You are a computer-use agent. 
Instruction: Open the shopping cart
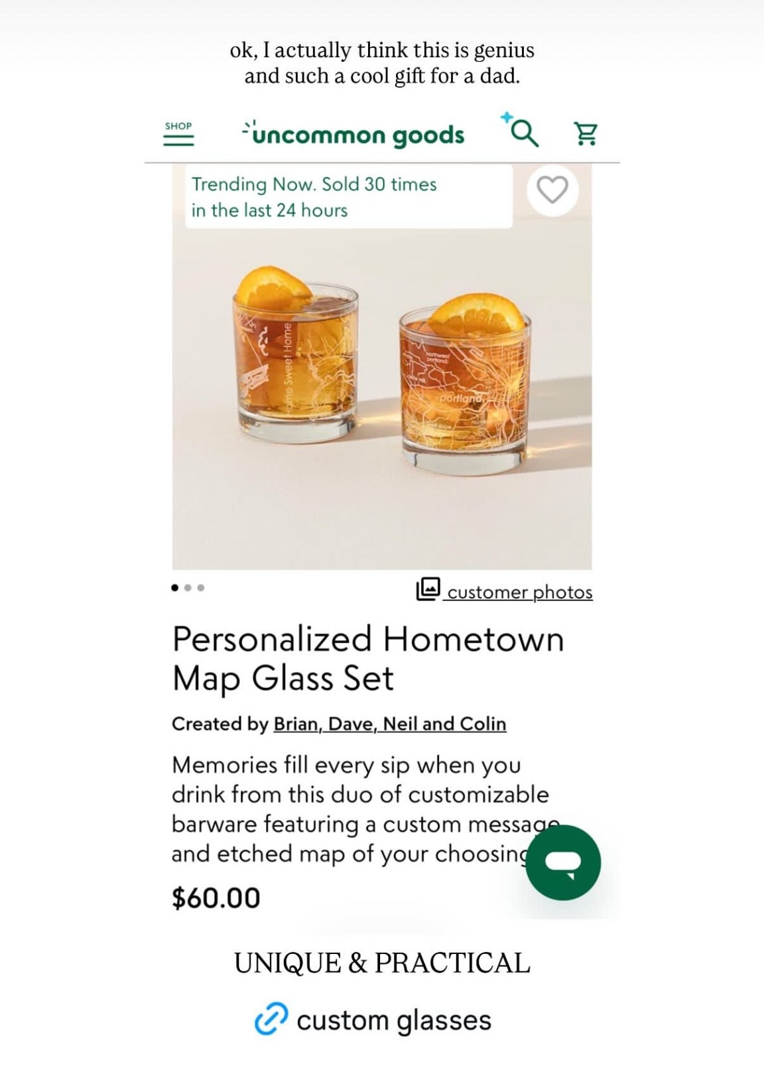tap(586, 134)
